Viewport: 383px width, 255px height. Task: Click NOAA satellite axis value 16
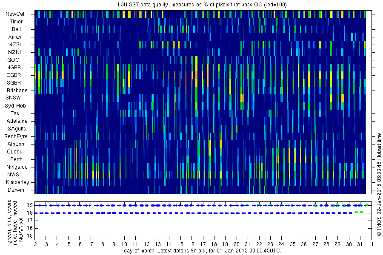pyautogui.click(x=30, y=228)
